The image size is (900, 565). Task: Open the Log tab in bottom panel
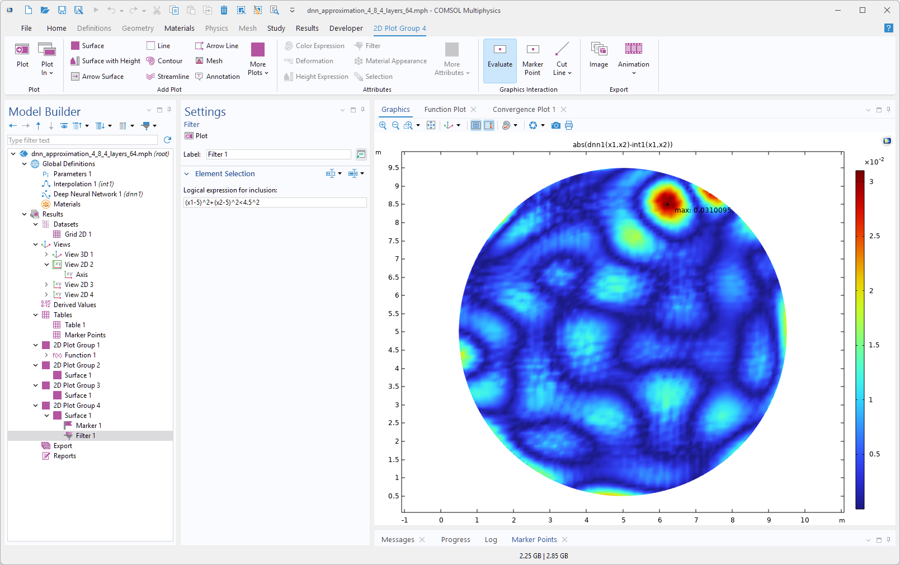(x=491, y=540)
